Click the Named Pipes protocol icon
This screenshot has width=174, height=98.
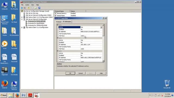click(55, 16)
